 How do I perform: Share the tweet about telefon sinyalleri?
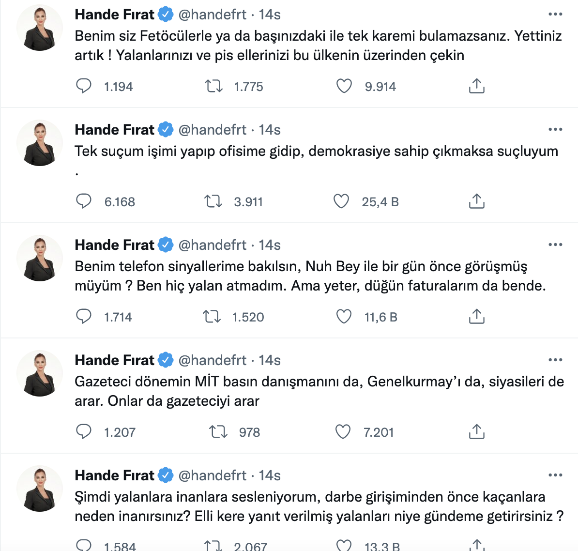point(476,317)
